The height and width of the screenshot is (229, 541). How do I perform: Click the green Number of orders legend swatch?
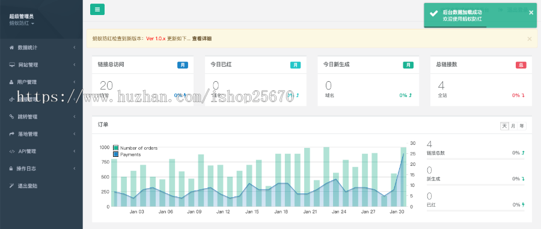pos(116,148)
